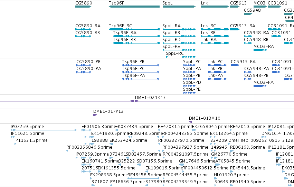This screenshot has height=187, width=294.
Task: Click the EK199016.5prime EST label
Action: (x=164, y=168)
